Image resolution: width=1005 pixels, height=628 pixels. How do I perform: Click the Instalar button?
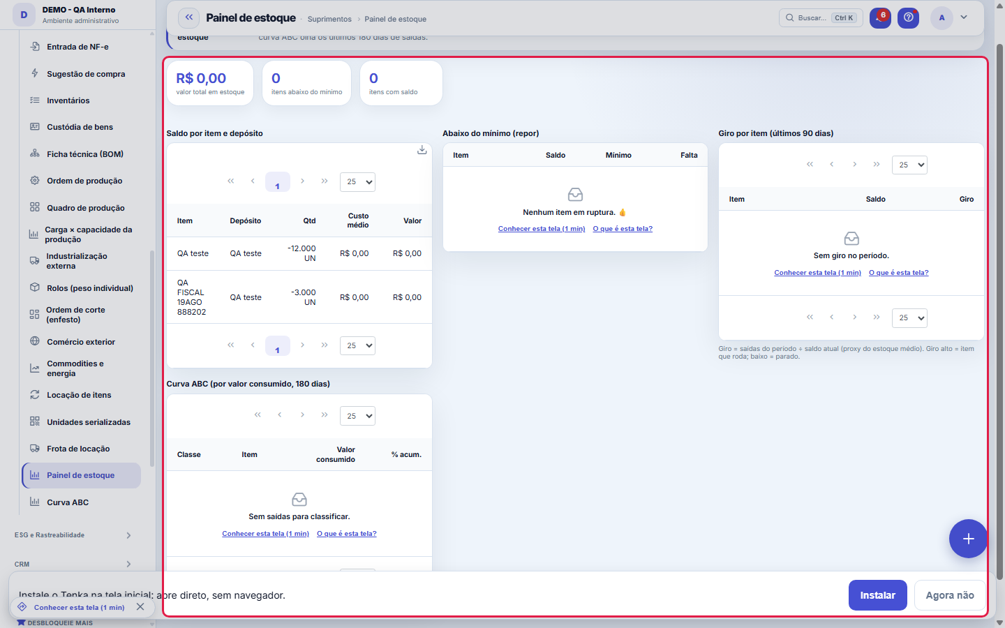[x=878, y=595]
